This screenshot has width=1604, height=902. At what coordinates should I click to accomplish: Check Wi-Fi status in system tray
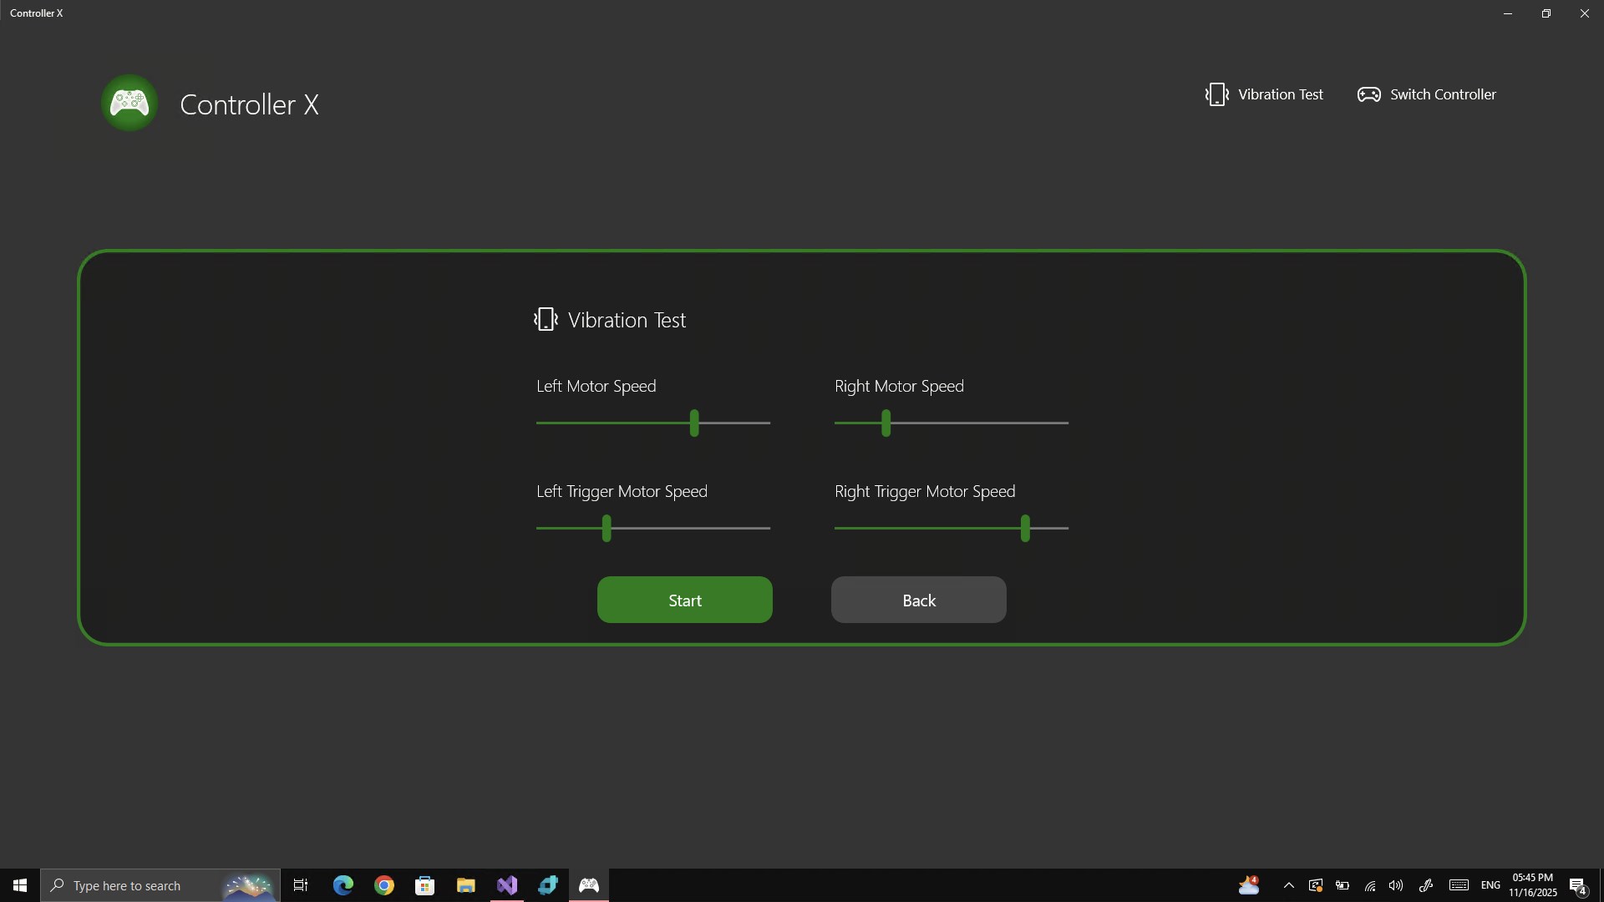1370,886
